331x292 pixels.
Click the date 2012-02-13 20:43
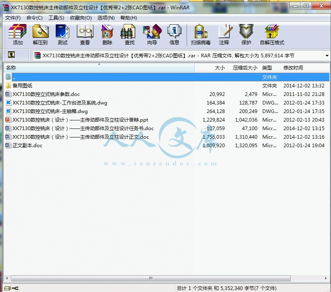point(304,120)
